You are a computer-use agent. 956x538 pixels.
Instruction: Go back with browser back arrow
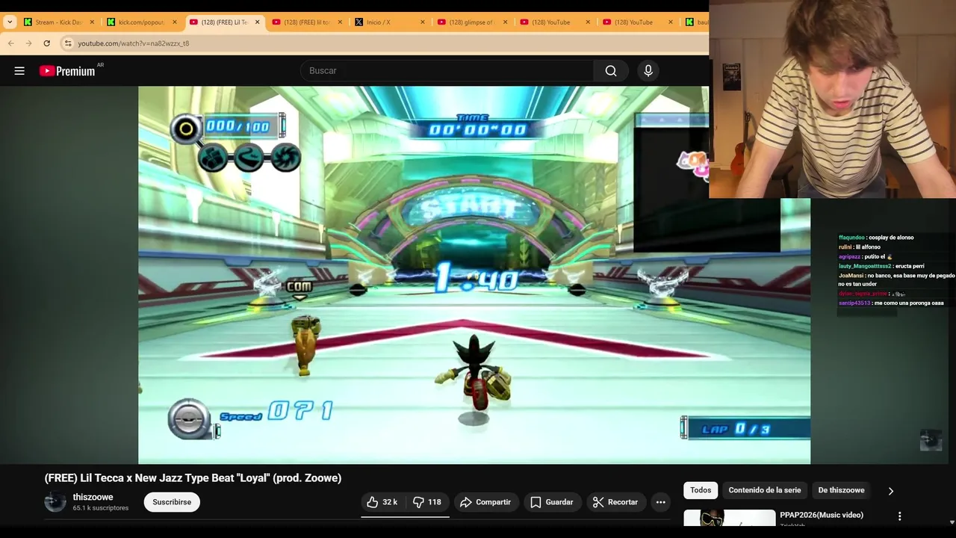(x=11, y=43)
